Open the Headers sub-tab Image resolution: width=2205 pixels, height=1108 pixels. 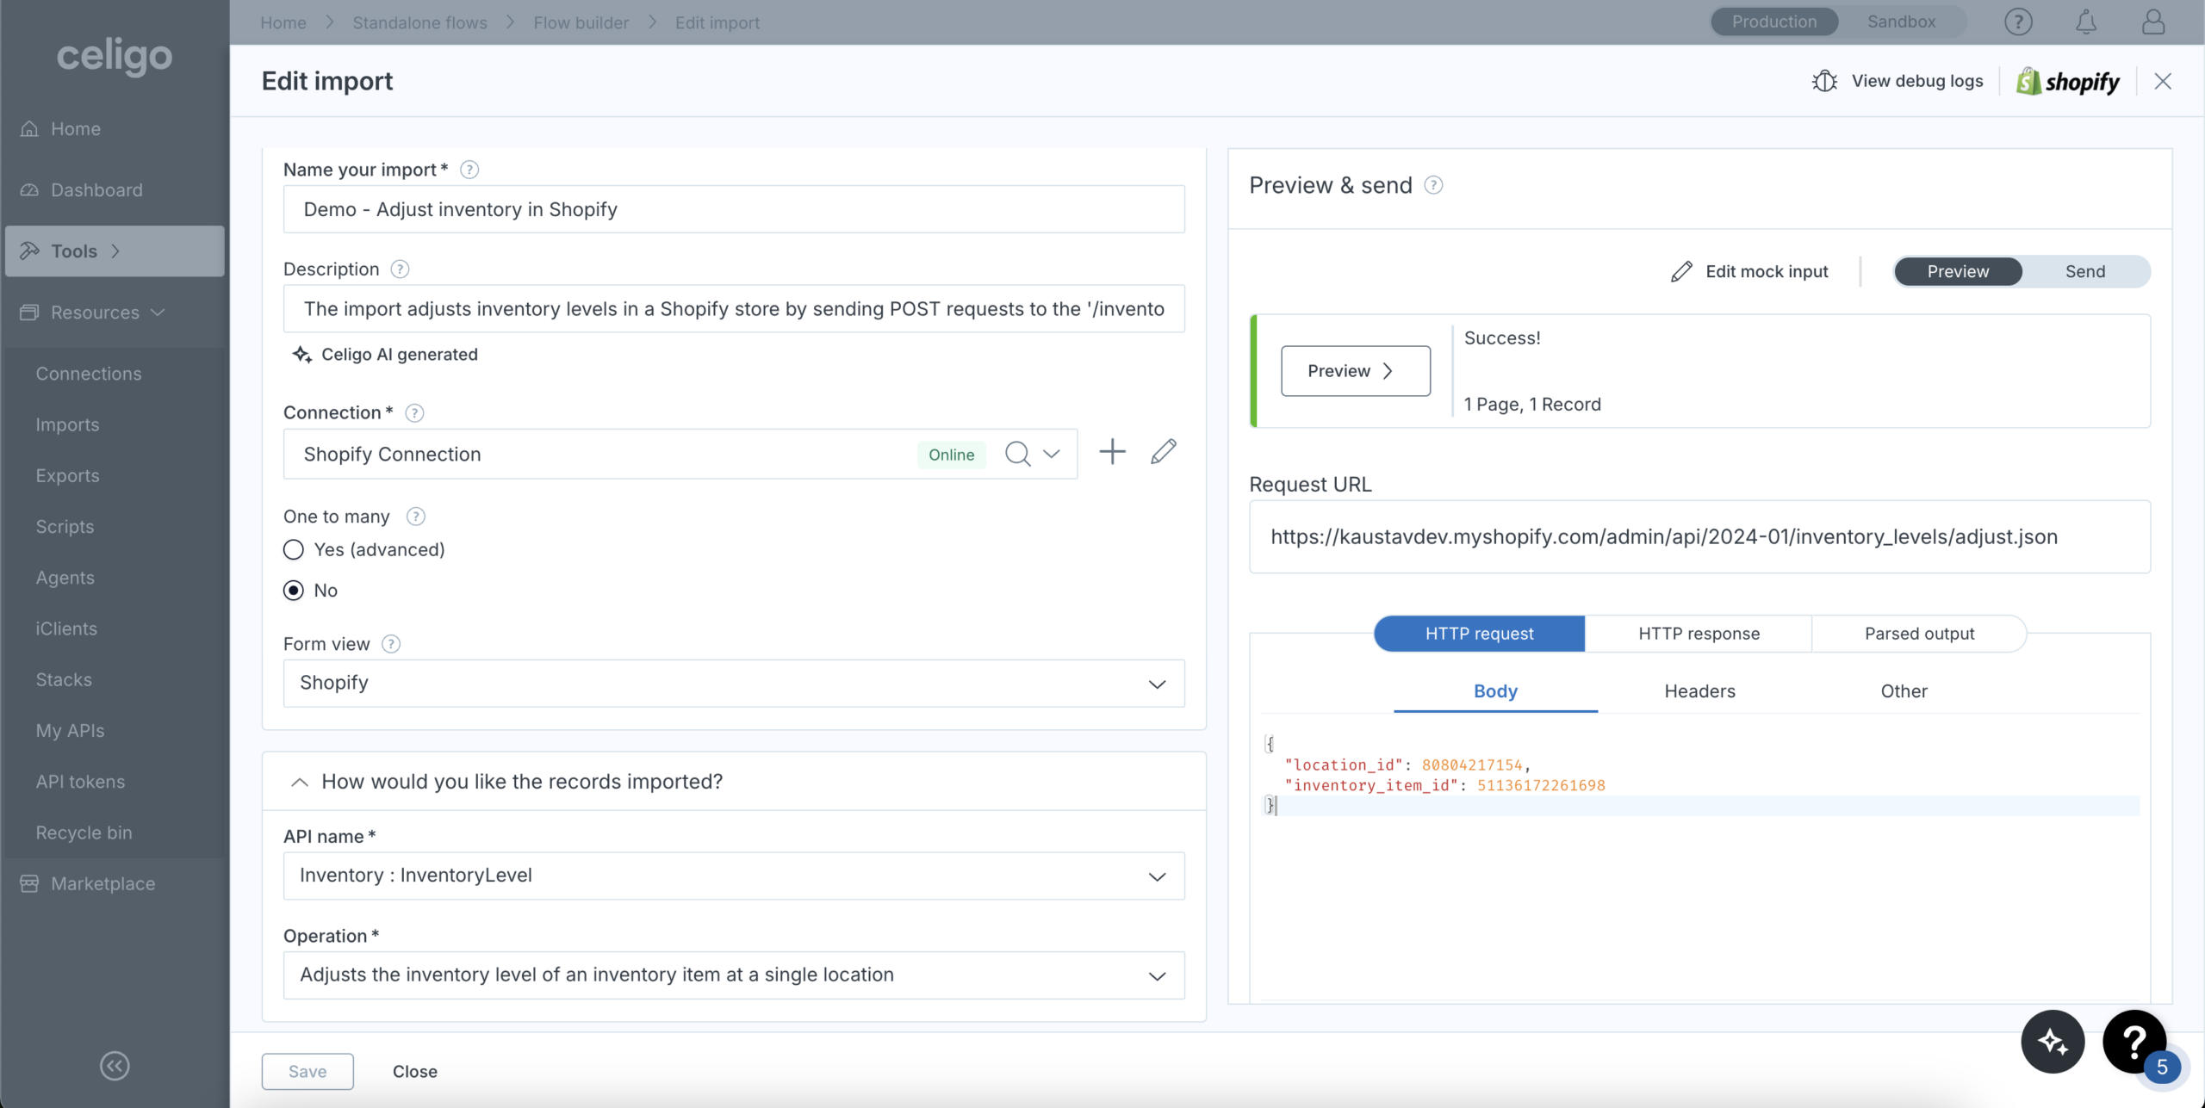coord(1699,691)
